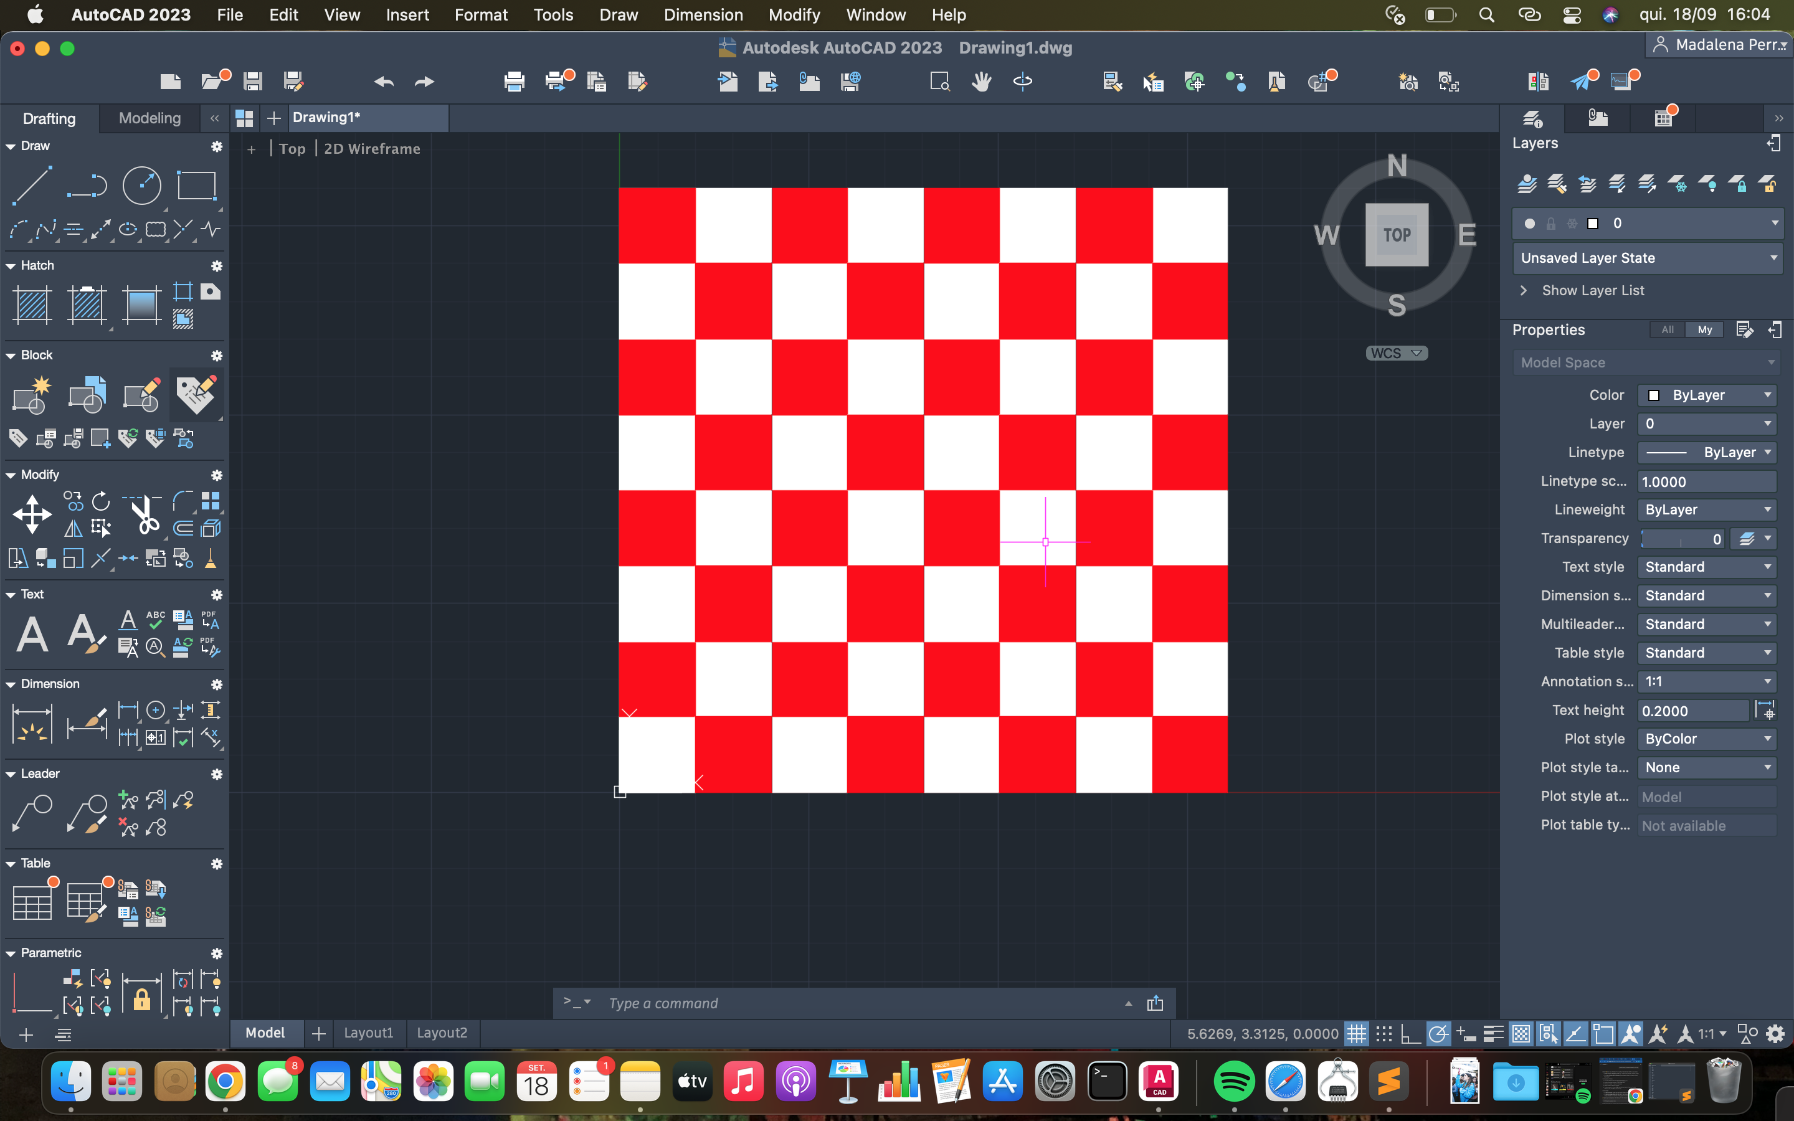Click the Hatch tool icon

(x=32, y=305)
